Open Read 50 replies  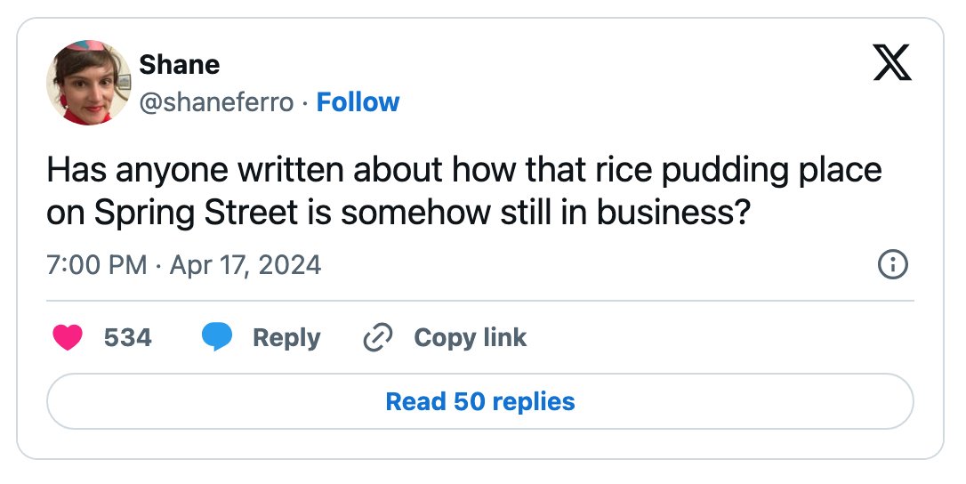(480, 401)
